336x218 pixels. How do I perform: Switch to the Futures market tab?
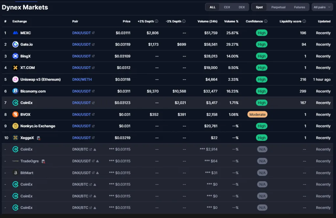pos(300,7)
